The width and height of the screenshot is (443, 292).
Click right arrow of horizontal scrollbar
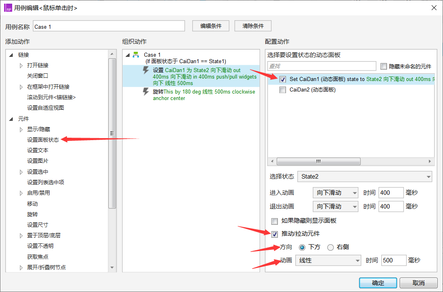(x=430, y=161)
